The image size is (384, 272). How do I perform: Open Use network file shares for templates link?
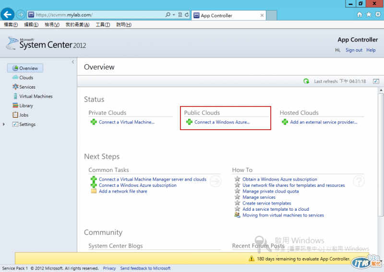(294, 185)
